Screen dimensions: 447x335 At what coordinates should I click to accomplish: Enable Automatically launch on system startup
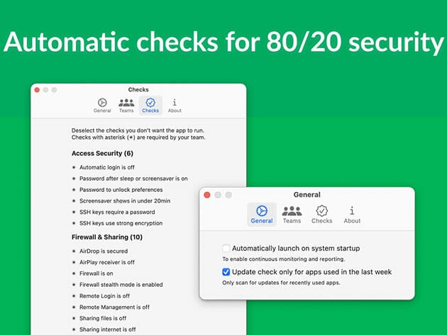click(x=226, y=249)
